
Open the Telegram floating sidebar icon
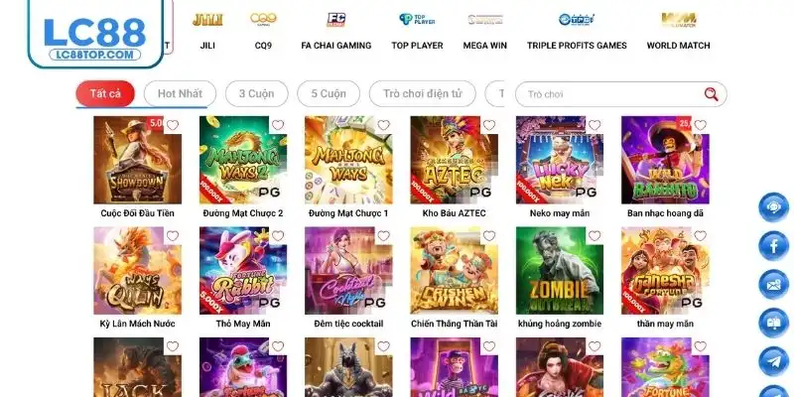pos(774,361)
